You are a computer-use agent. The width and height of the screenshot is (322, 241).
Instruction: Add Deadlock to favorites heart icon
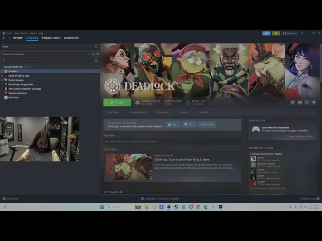click(x=313, y=102)
